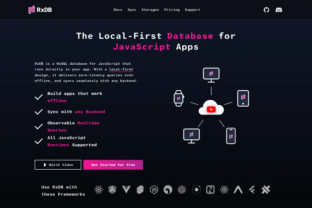Click 'All JavaScript Runtimes Supported' text

coord(72,141)
